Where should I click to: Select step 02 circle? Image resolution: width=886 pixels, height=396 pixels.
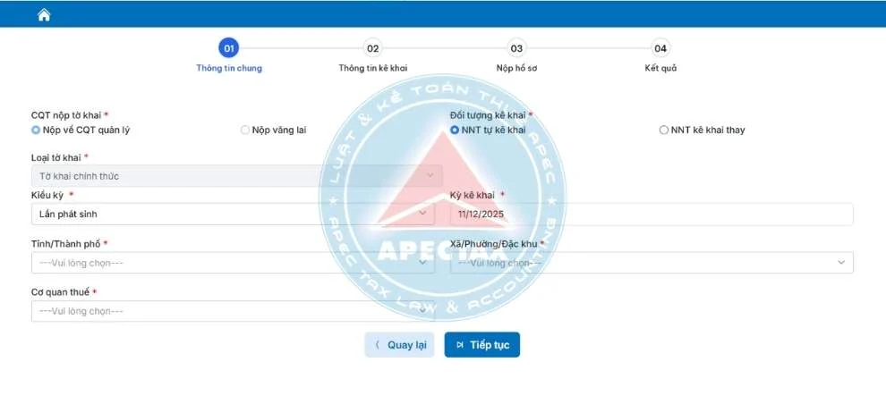372,48
